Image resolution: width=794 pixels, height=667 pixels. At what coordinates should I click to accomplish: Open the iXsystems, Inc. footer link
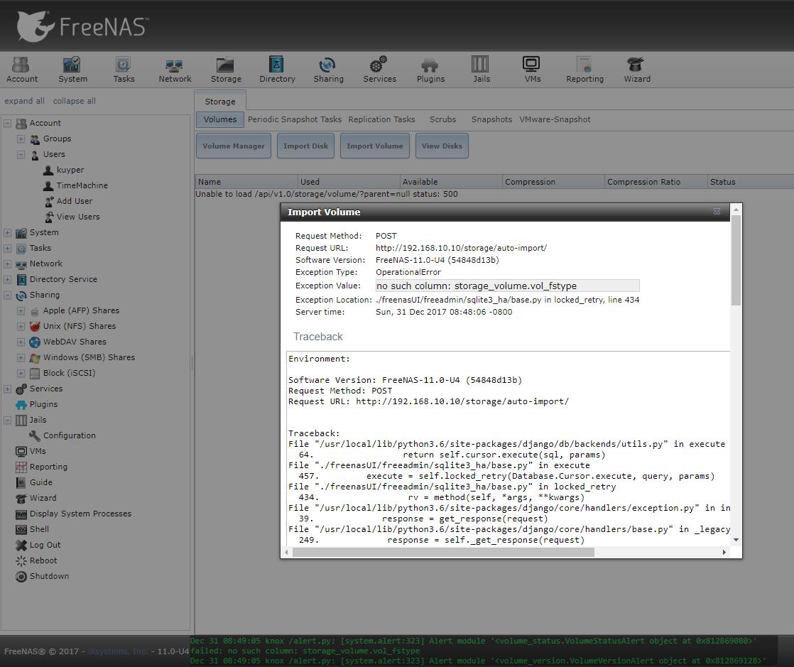tap(118, 651)
